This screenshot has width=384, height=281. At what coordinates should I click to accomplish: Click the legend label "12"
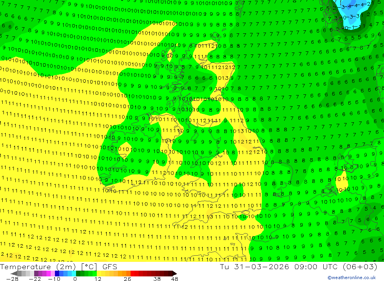point(98,279)
